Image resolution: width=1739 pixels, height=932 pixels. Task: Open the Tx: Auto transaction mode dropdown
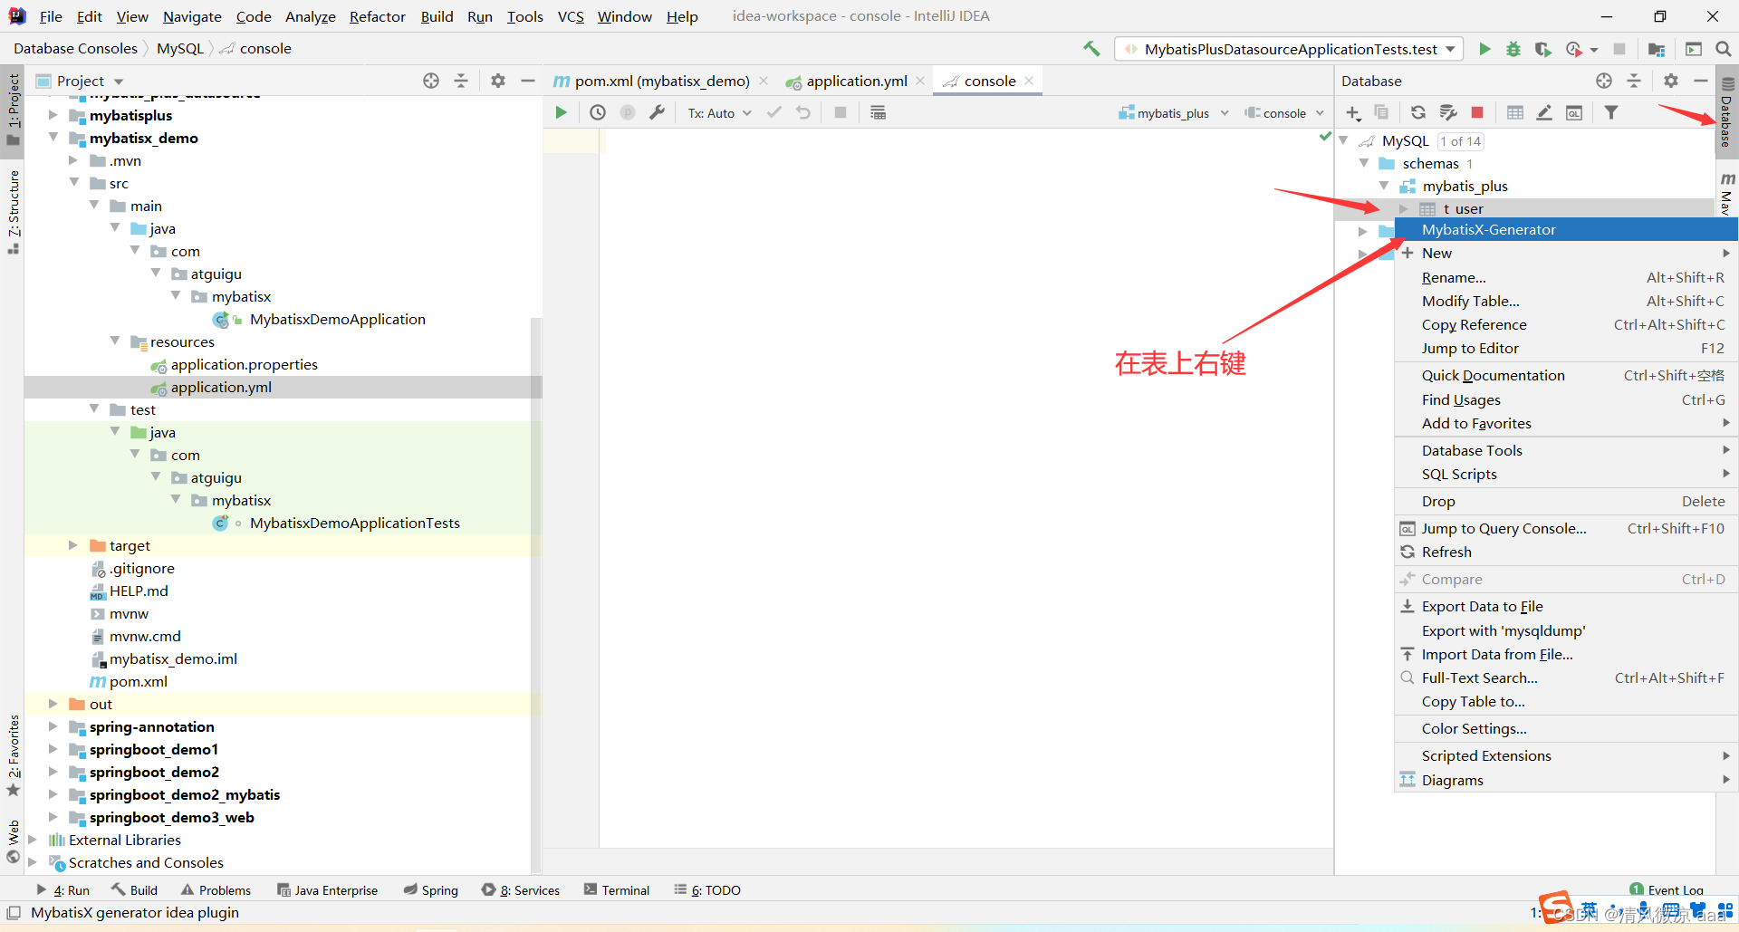coord(718,112)
